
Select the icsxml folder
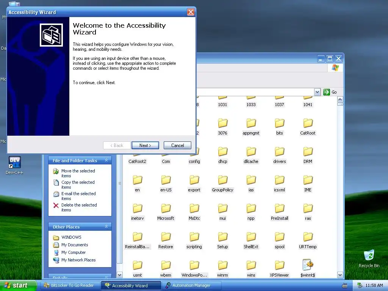[x=279, y=184]
